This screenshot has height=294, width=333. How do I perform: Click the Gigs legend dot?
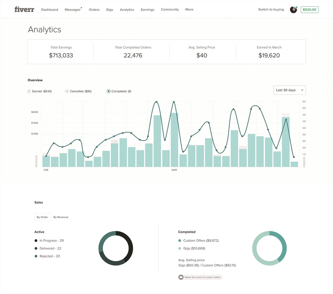[x=180, y=248]
